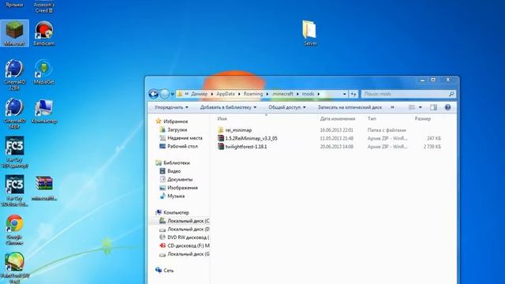Click the Roaming segment in the address bar
Viewport: 505px width, 284px height.
(253, 94)
